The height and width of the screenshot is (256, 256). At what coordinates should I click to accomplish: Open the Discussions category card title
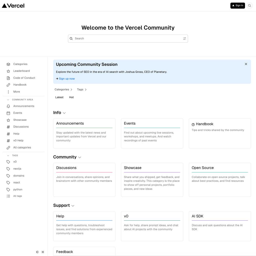[66, 168]
